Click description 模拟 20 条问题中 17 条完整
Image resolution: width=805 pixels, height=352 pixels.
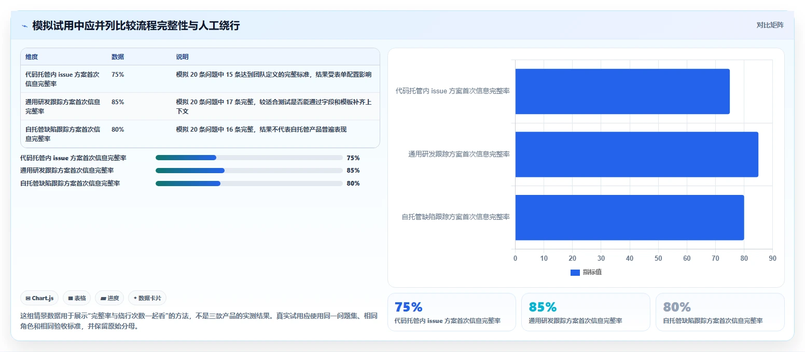coord(274,106)
